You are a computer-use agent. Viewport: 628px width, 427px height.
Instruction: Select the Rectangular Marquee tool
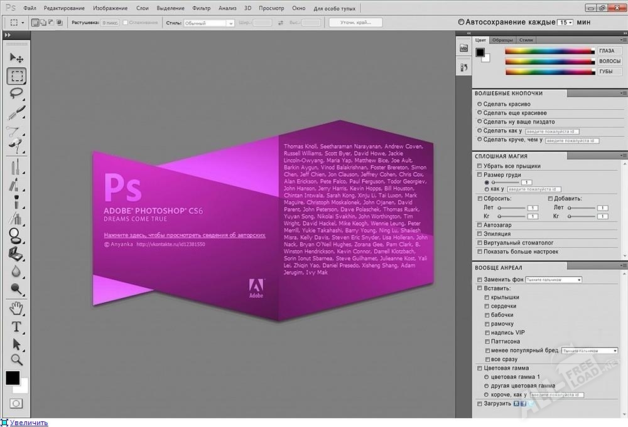point(16,76)
